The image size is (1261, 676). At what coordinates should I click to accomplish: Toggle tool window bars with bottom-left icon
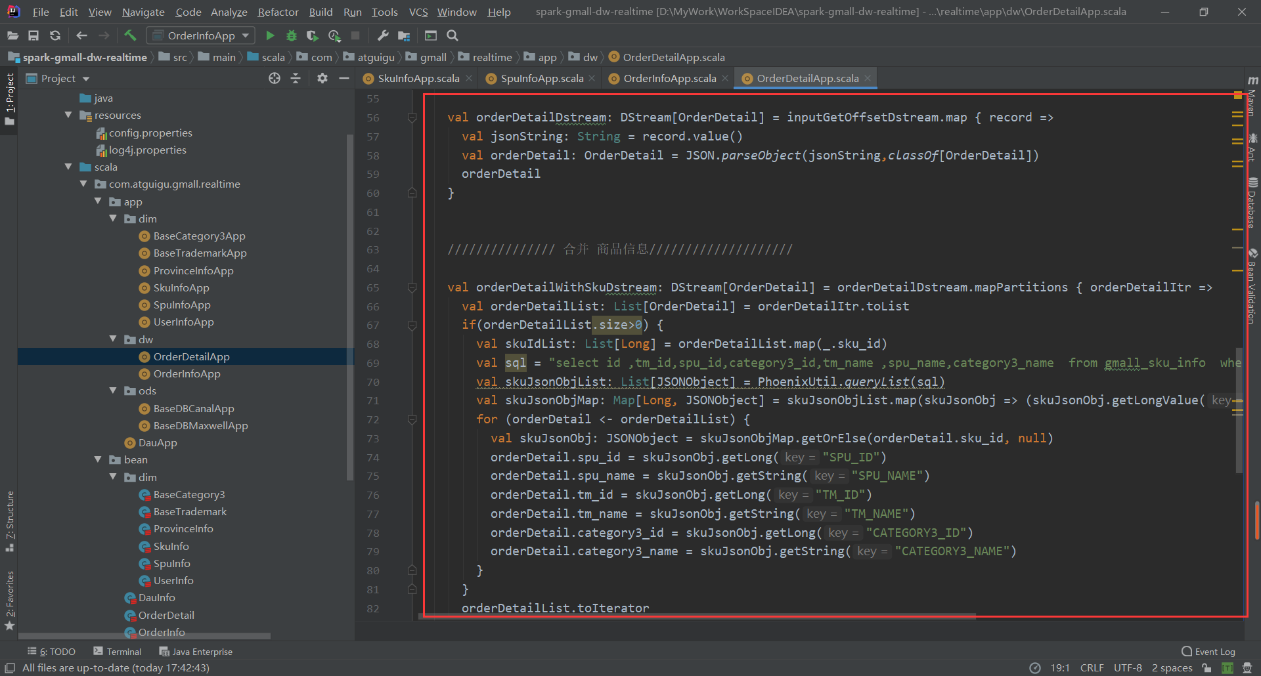(10, 667)
